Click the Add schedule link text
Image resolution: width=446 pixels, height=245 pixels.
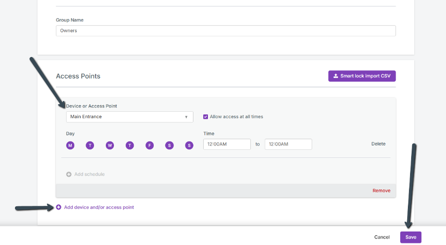pos(89,174)
